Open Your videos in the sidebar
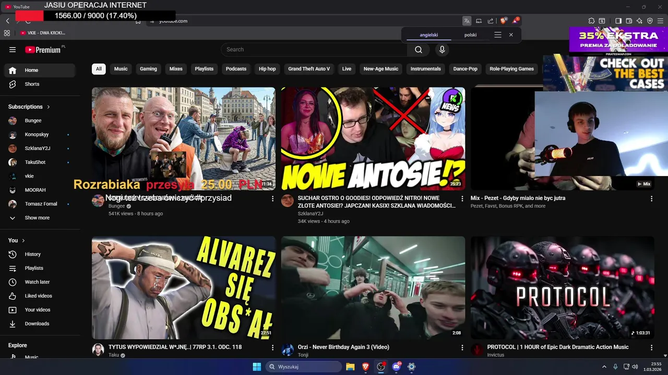668x375 pixels. 40,309
